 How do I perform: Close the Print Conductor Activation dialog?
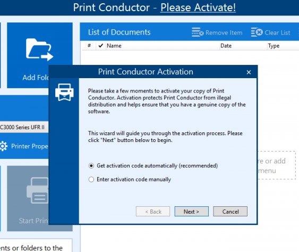coord(249,72)
